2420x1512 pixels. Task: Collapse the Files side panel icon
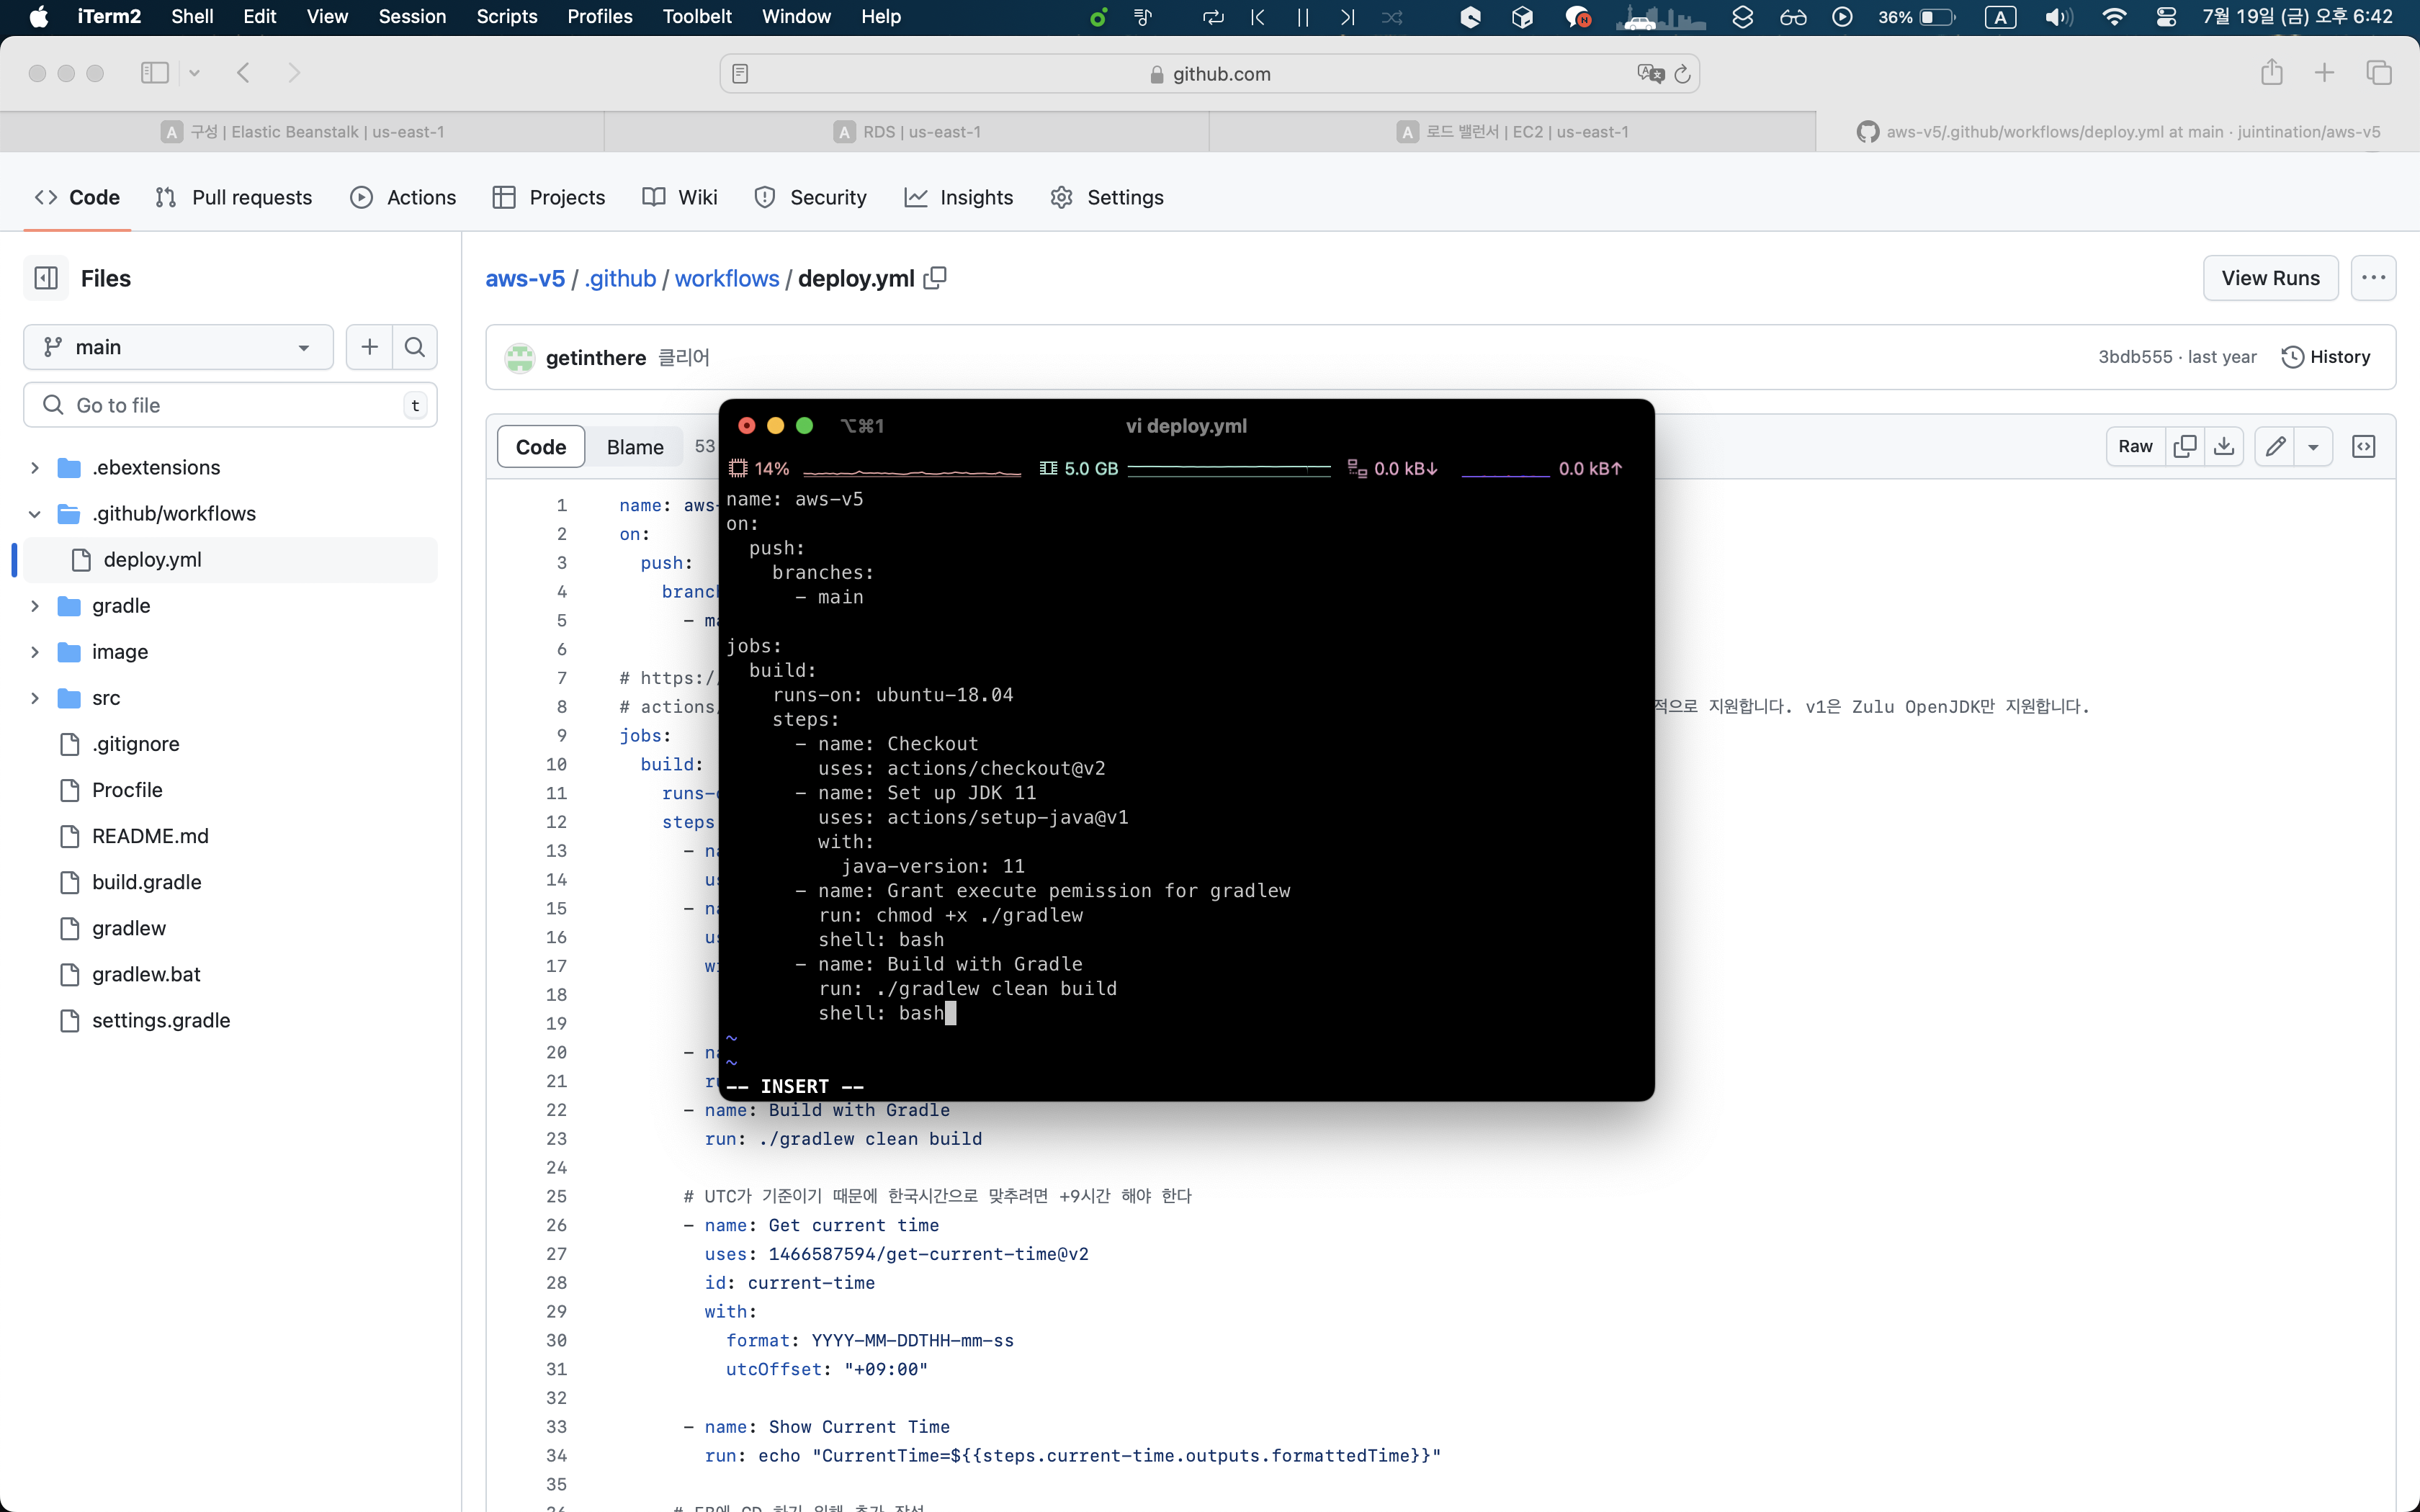pos(46,278)
